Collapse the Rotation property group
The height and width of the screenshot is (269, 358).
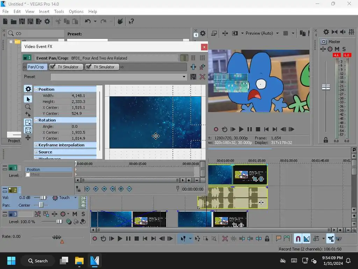(36, 120)
